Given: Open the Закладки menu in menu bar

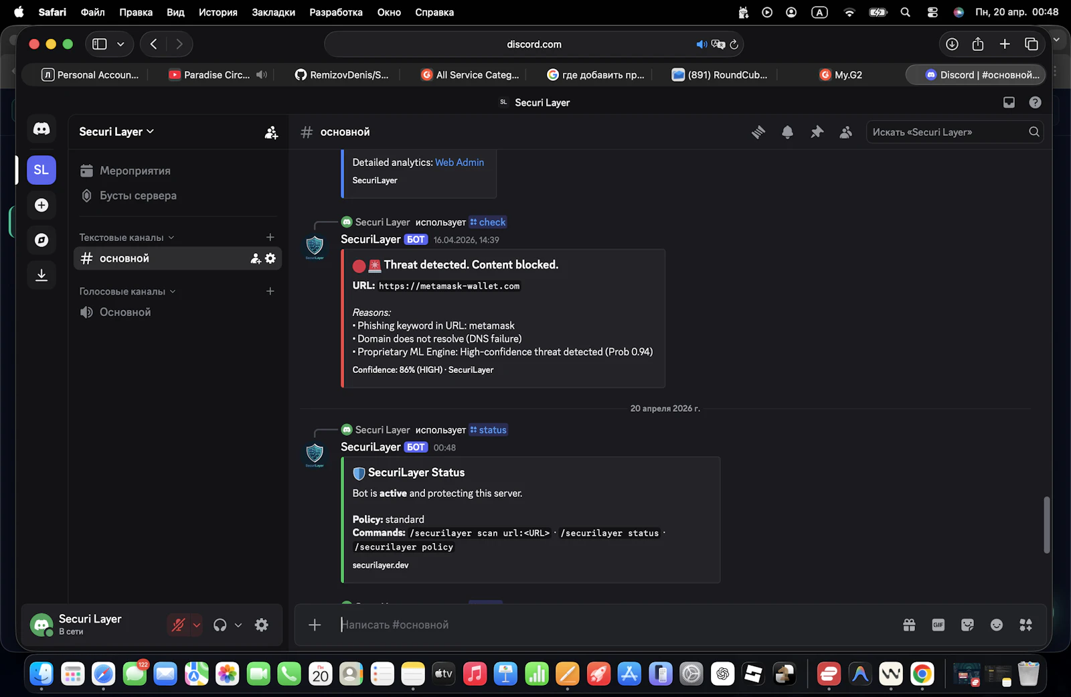Looking at the screenshot, I should [x=273, y=12].
